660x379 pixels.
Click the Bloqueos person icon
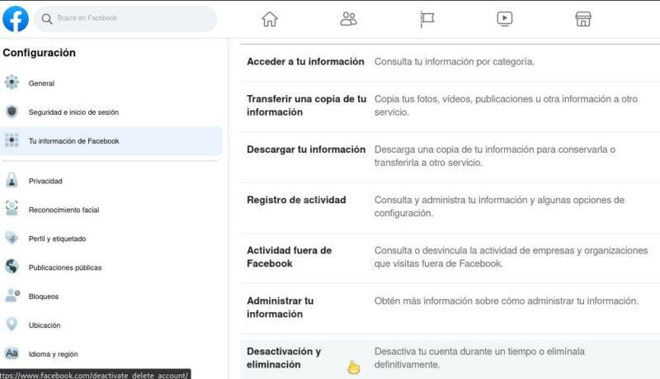click(12, 296)
